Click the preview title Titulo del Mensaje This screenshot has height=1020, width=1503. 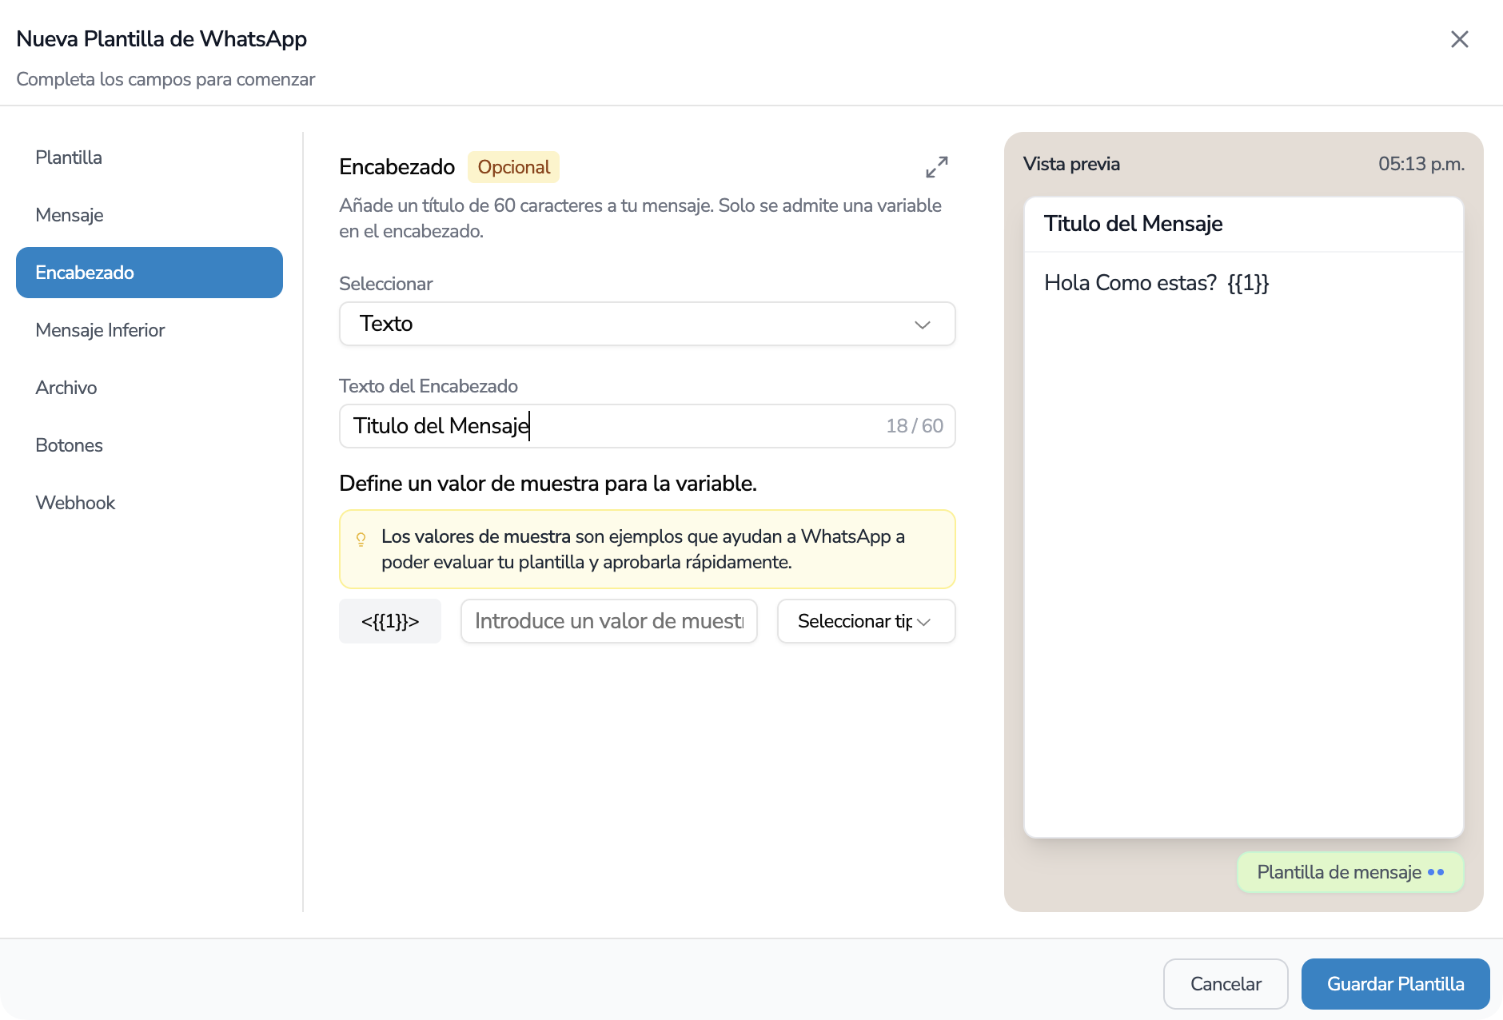(1134, 224)
